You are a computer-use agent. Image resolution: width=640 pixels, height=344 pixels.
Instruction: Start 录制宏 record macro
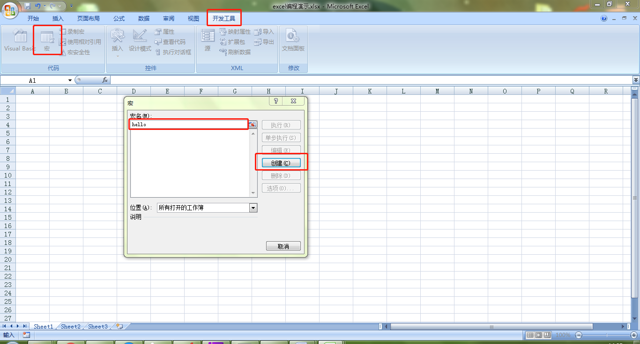[x=72, y=32]
